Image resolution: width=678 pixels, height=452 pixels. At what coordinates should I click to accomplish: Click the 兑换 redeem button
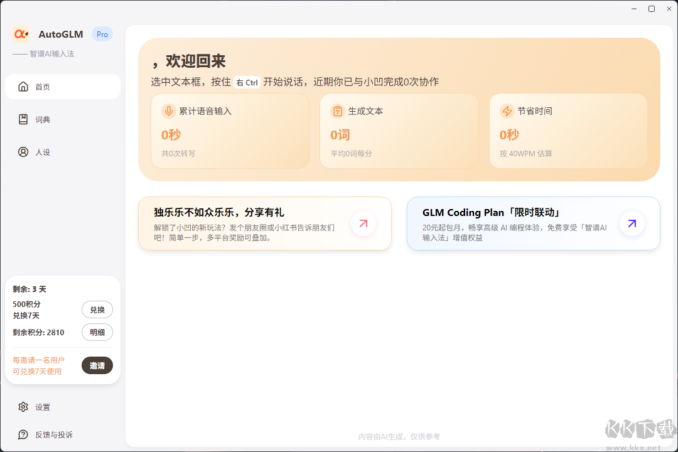(97, 309)
